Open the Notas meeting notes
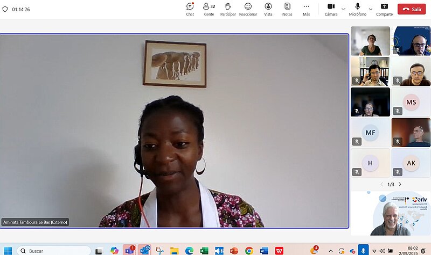 tap(287, 9)
